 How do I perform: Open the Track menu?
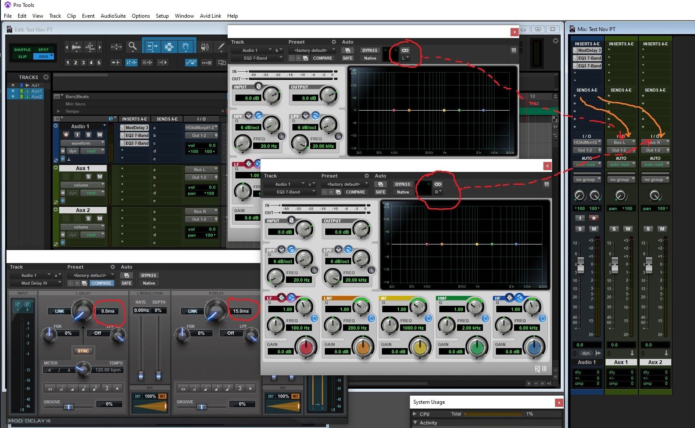(x=55, y=16)
